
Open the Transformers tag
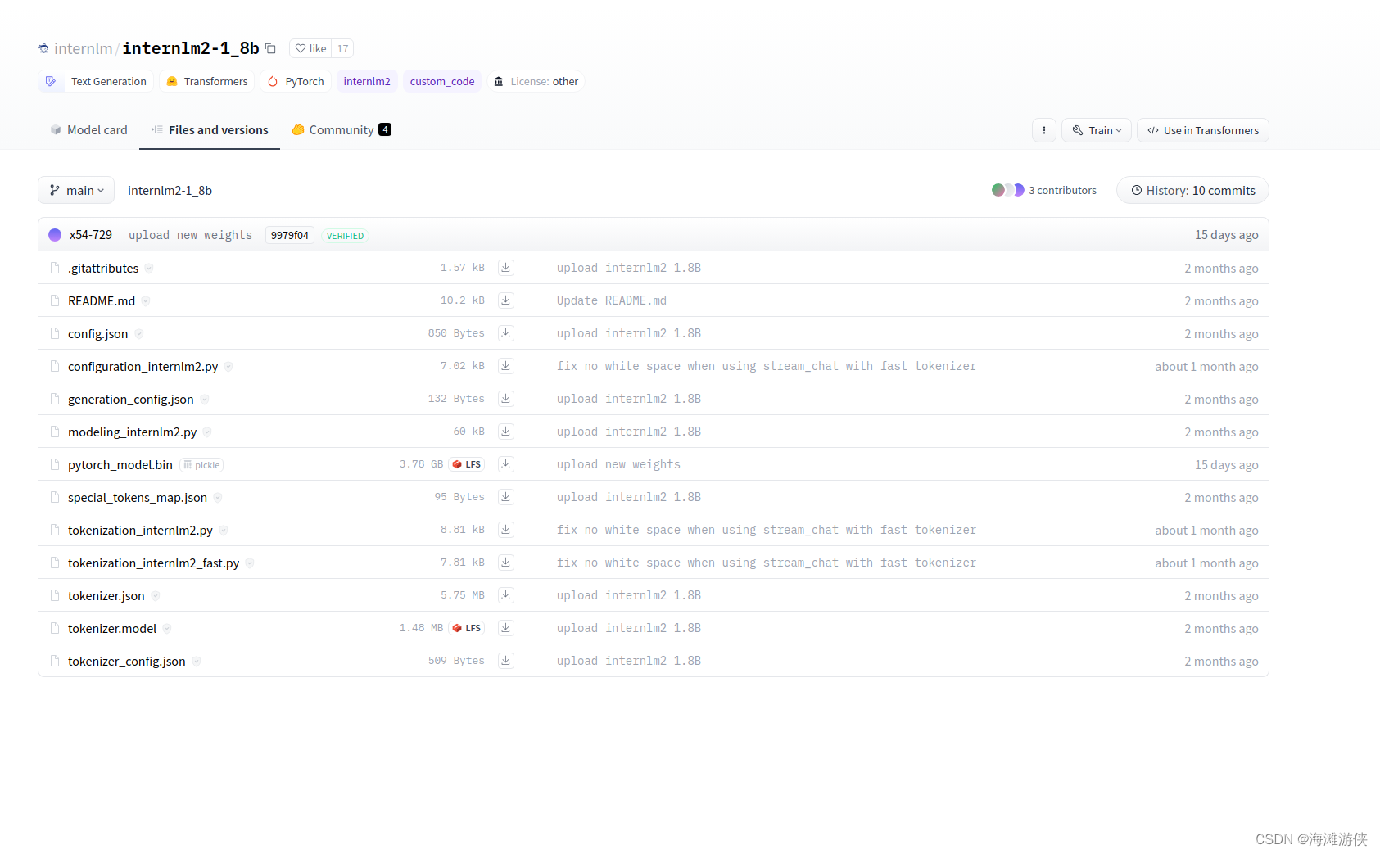(x=206, y=81)
